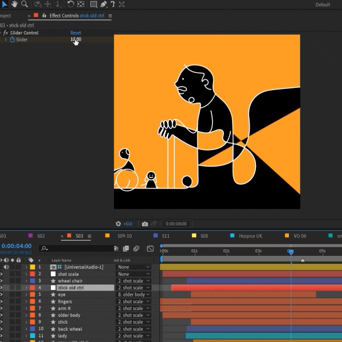Select the Zoom magnifier tool
The width and height of the screenshot is (342, 342).
[25, 4]
